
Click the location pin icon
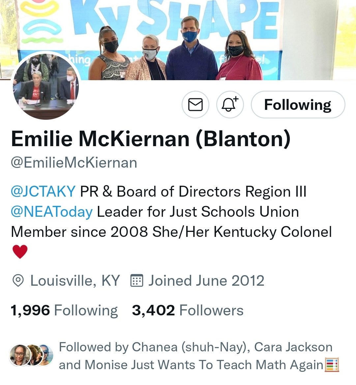pos(18,281)
